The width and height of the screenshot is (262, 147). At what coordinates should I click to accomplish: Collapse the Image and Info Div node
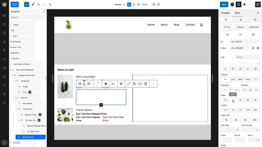coord(13,75)
